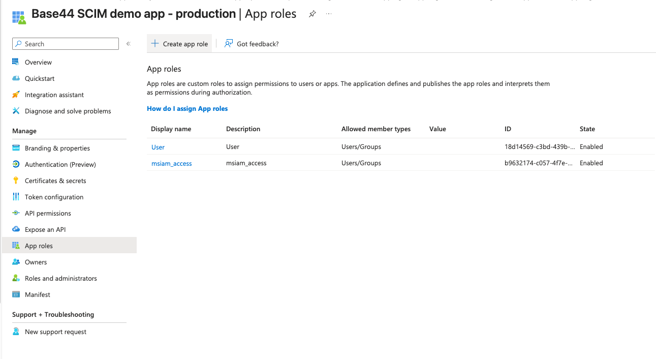Pin this App roles page
The image size is (656, 359).
tap(312, 14)
